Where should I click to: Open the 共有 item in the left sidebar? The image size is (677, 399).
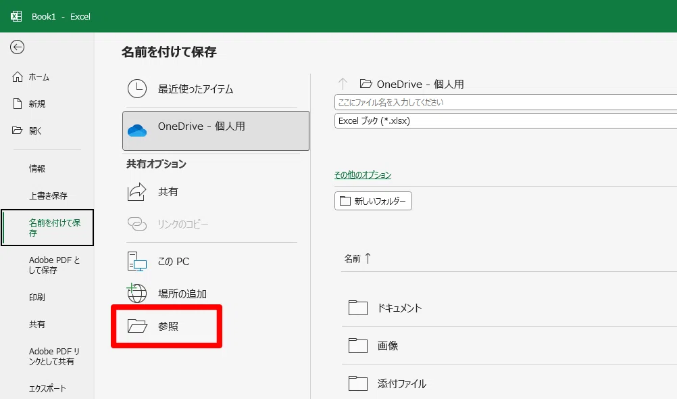37,324
